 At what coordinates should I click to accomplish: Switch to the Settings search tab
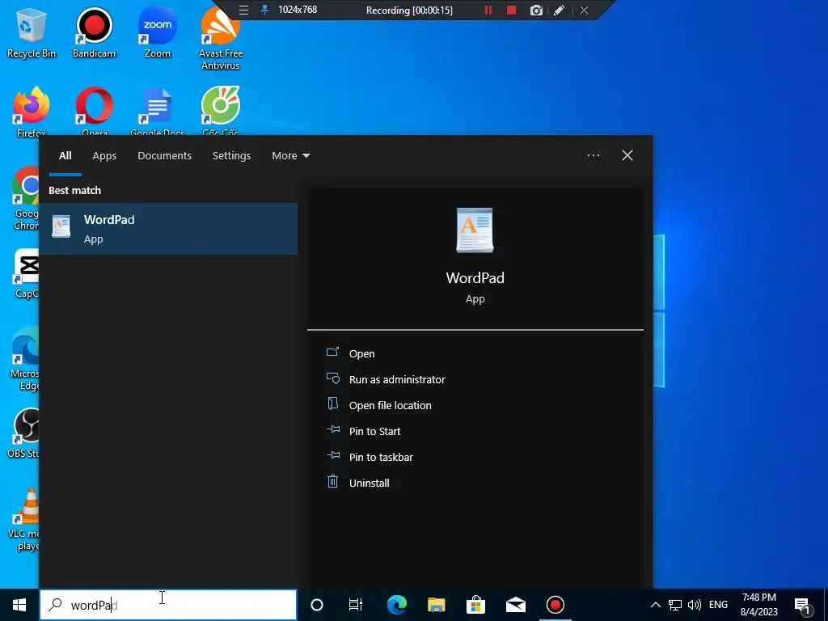coord(231,156)
